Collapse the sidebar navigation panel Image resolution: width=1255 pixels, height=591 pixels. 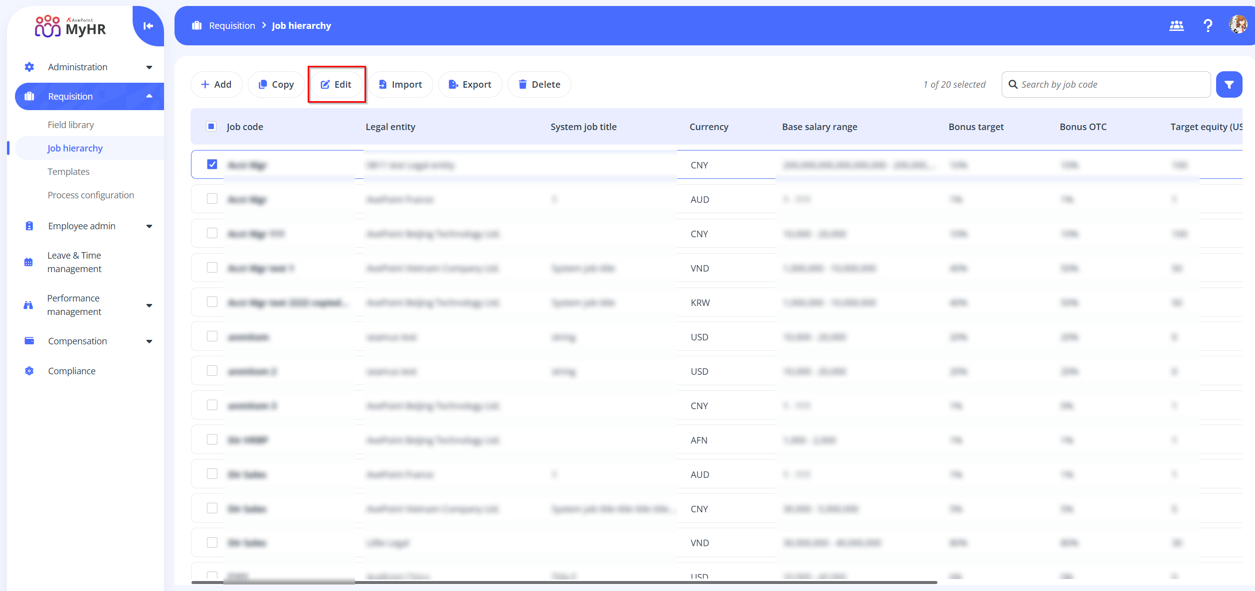[x=148, y=26]
